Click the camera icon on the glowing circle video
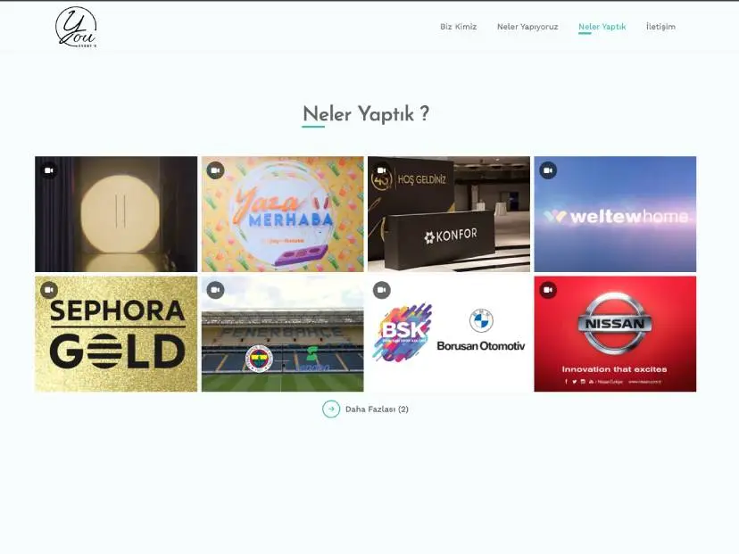The height and width of the screenshot is (554, 739). click(47, 170)
